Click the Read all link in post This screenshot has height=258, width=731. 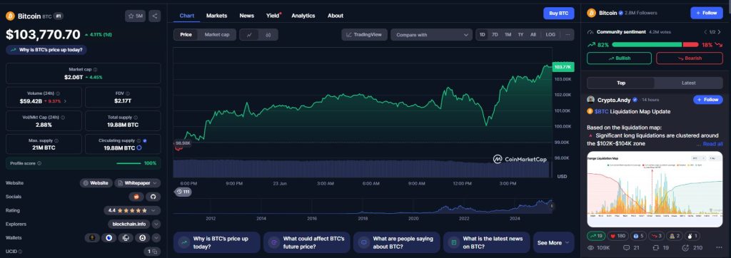click(x=712, y=144)
